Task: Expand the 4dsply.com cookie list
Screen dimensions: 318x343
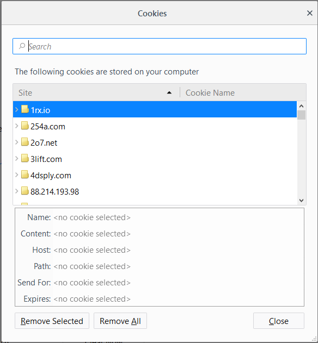Action: [16, 174]
